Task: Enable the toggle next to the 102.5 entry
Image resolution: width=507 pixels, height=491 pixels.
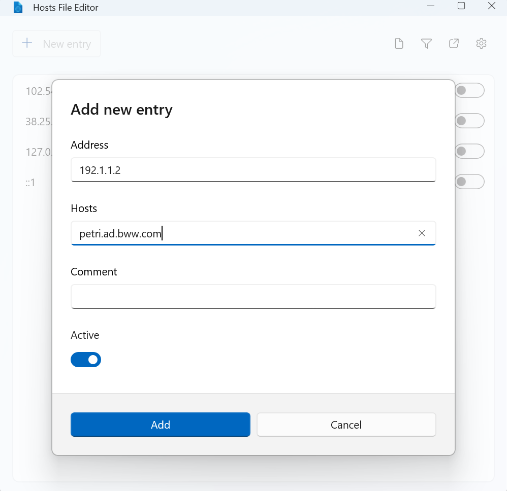Action: click(x=469, y=90)
